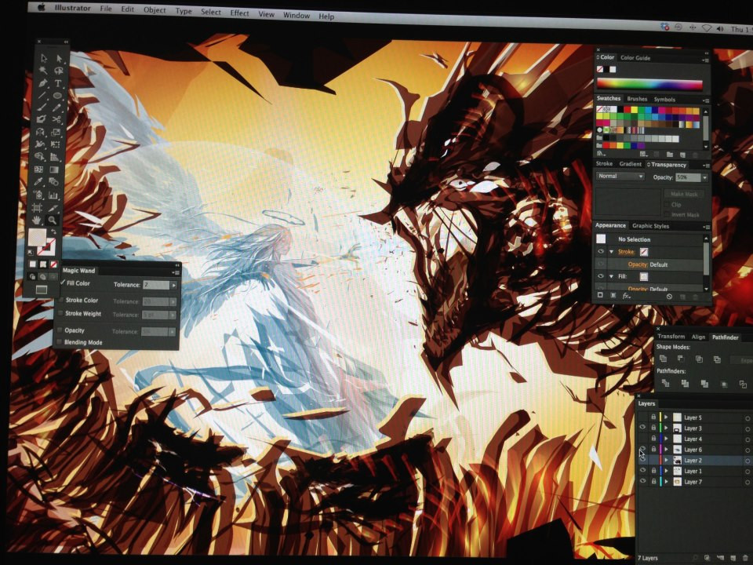
Task: Click the trash icon in Layers panel
Action: coord(745,558)
